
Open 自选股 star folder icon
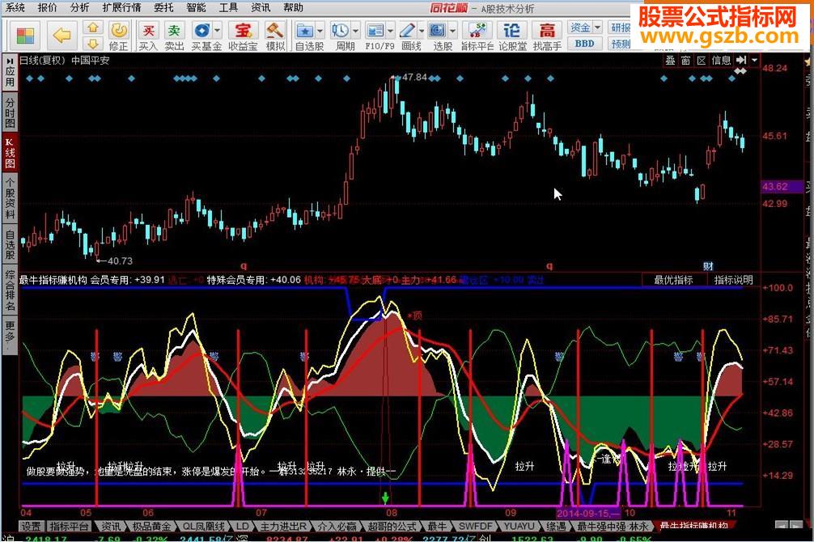305,31
